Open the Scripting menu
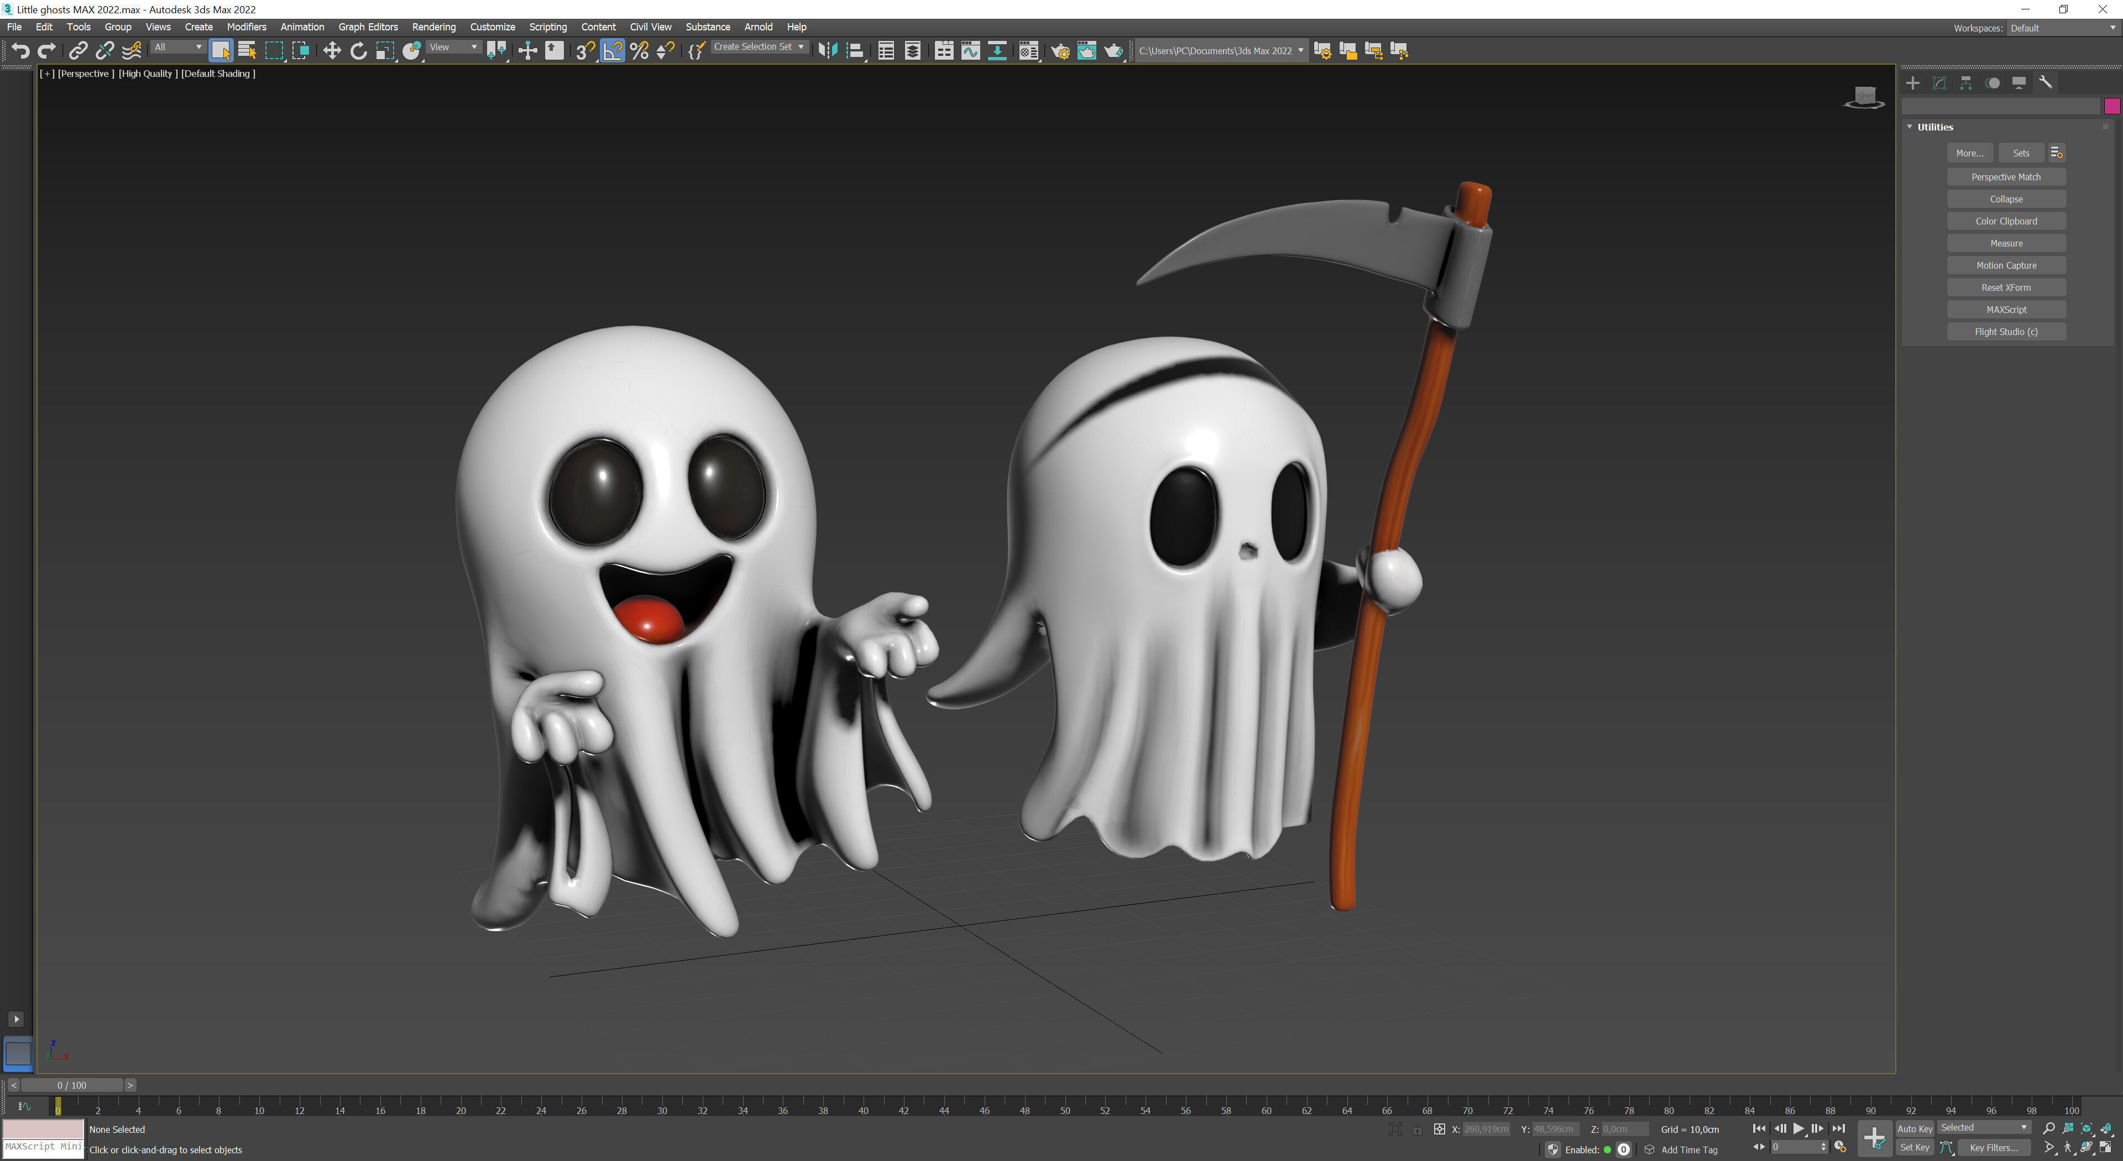 (547, 27)
